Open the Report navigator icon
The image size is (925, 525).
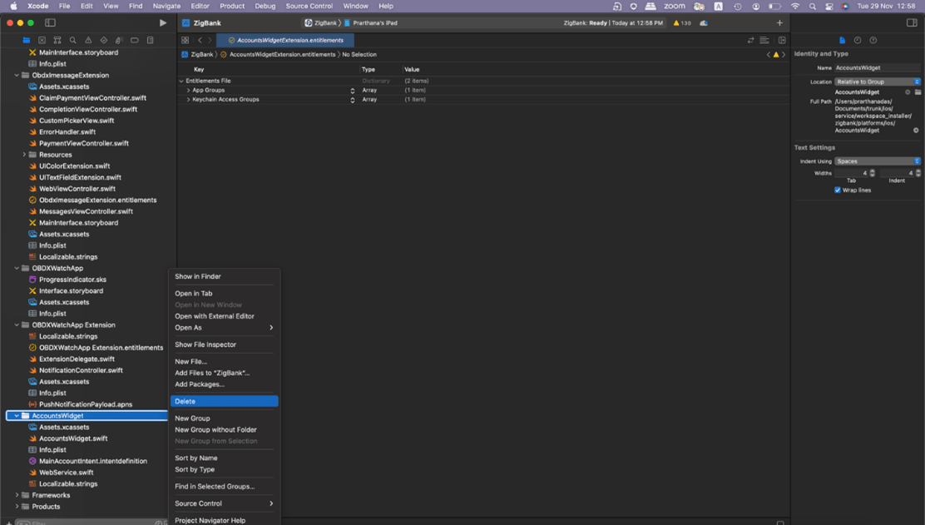click(151, 40)
